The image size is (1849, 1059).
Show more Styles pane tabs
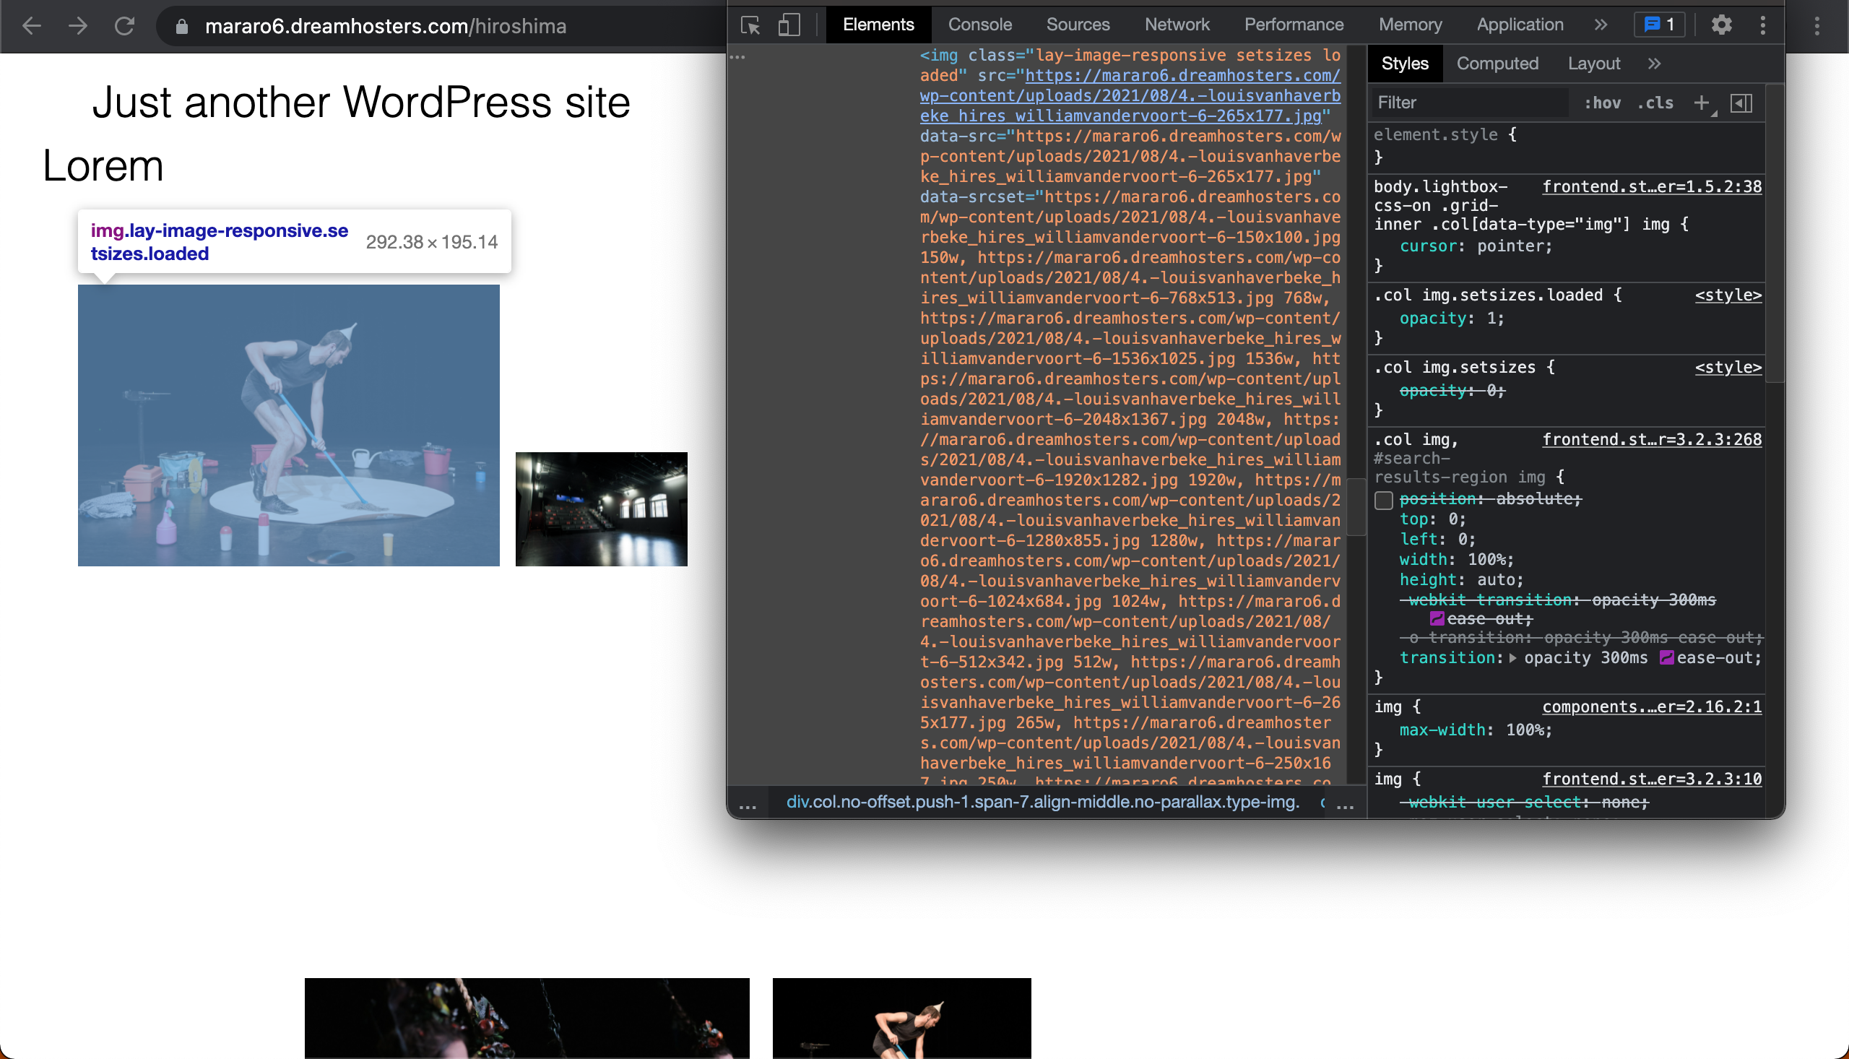(x=1654, y=64)
